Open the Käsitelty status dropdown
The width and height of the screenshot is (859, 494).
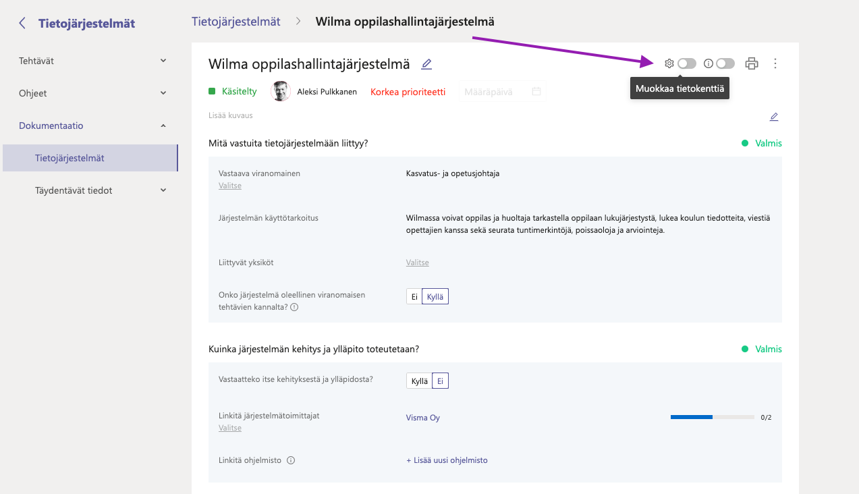point(233,91)
